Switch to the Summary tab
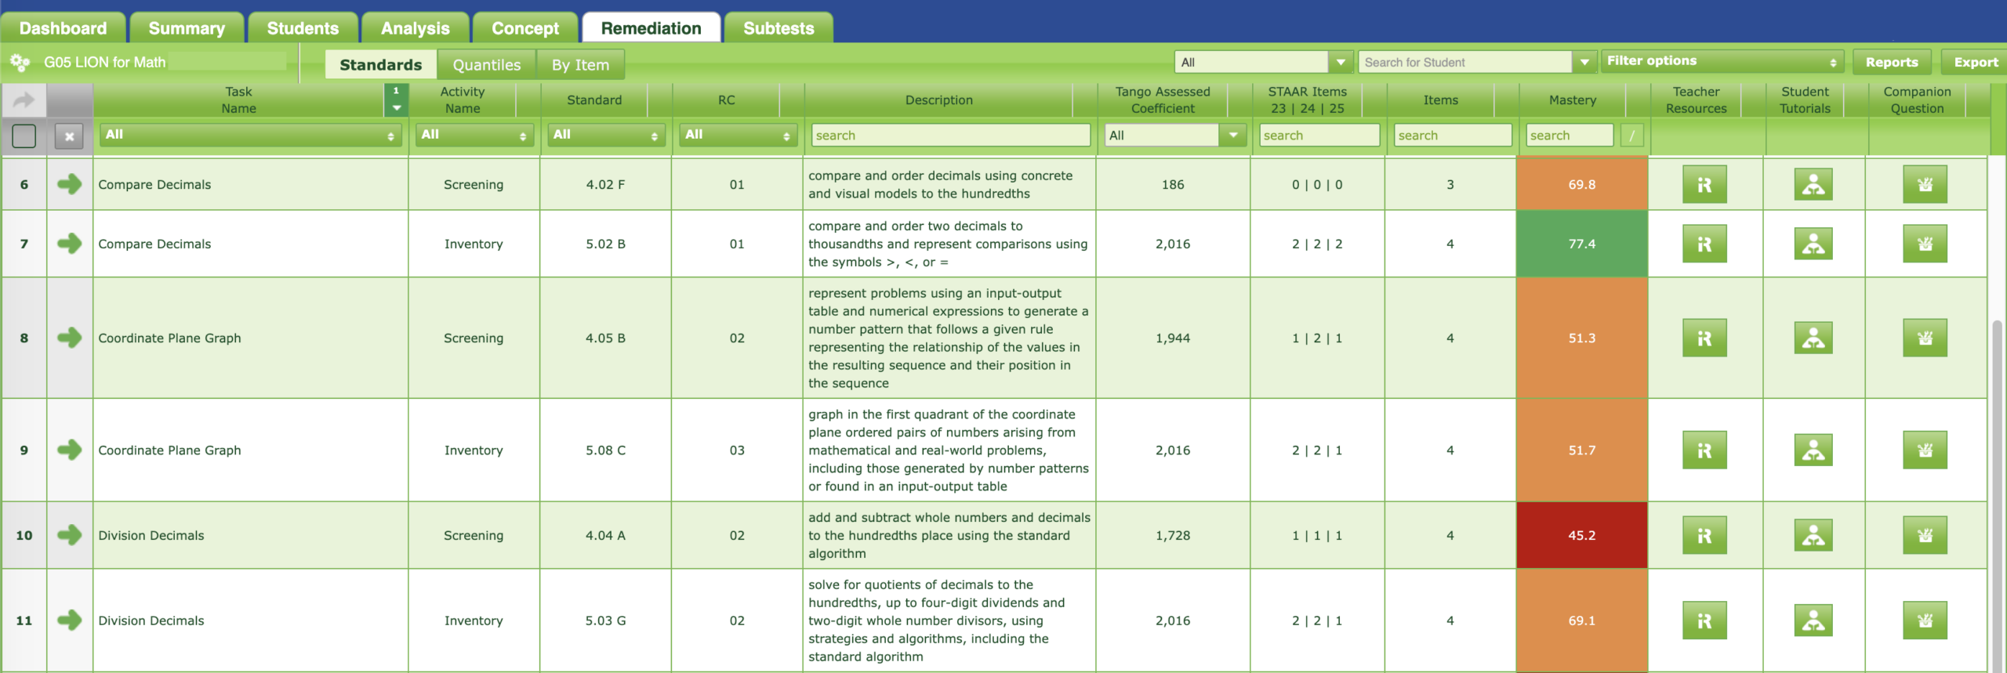Screen dimensions: 2007x673 point(187,28)
